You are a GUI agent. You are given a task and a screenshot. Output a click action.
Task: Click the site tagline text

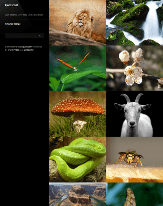[x=24, y=15]
